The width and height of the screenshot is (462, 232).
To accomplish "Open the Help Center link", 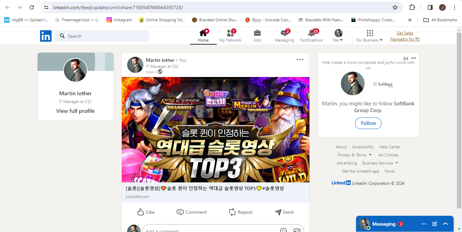I will coord(390,147).
